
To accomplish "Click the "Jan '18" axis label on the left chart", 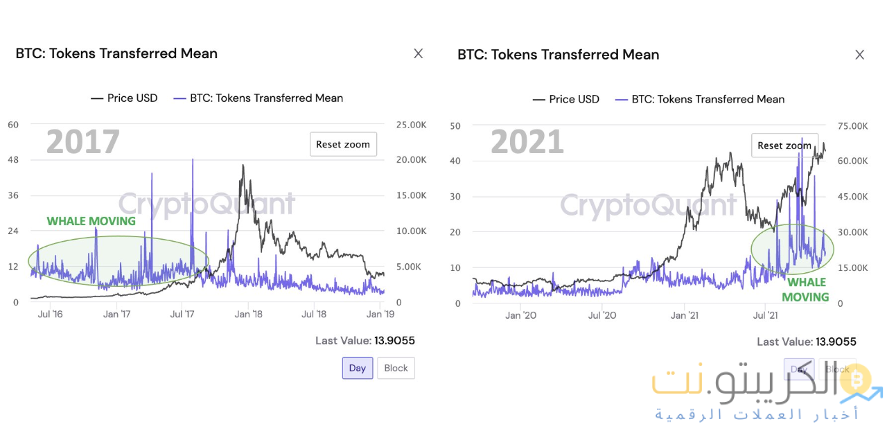I will (248, 314).
